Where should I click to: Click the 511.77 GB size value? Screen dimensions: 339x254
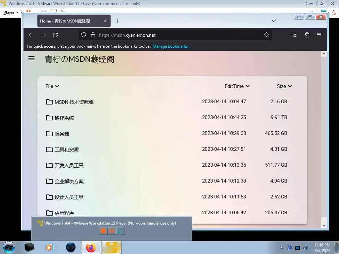[276, 165]
